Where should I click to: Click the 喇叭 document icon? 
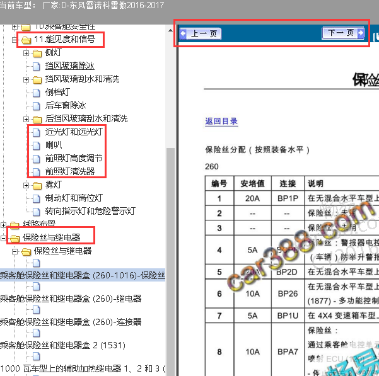36,145
